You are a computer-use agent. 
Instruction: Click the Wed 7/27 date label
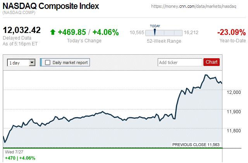11,152
